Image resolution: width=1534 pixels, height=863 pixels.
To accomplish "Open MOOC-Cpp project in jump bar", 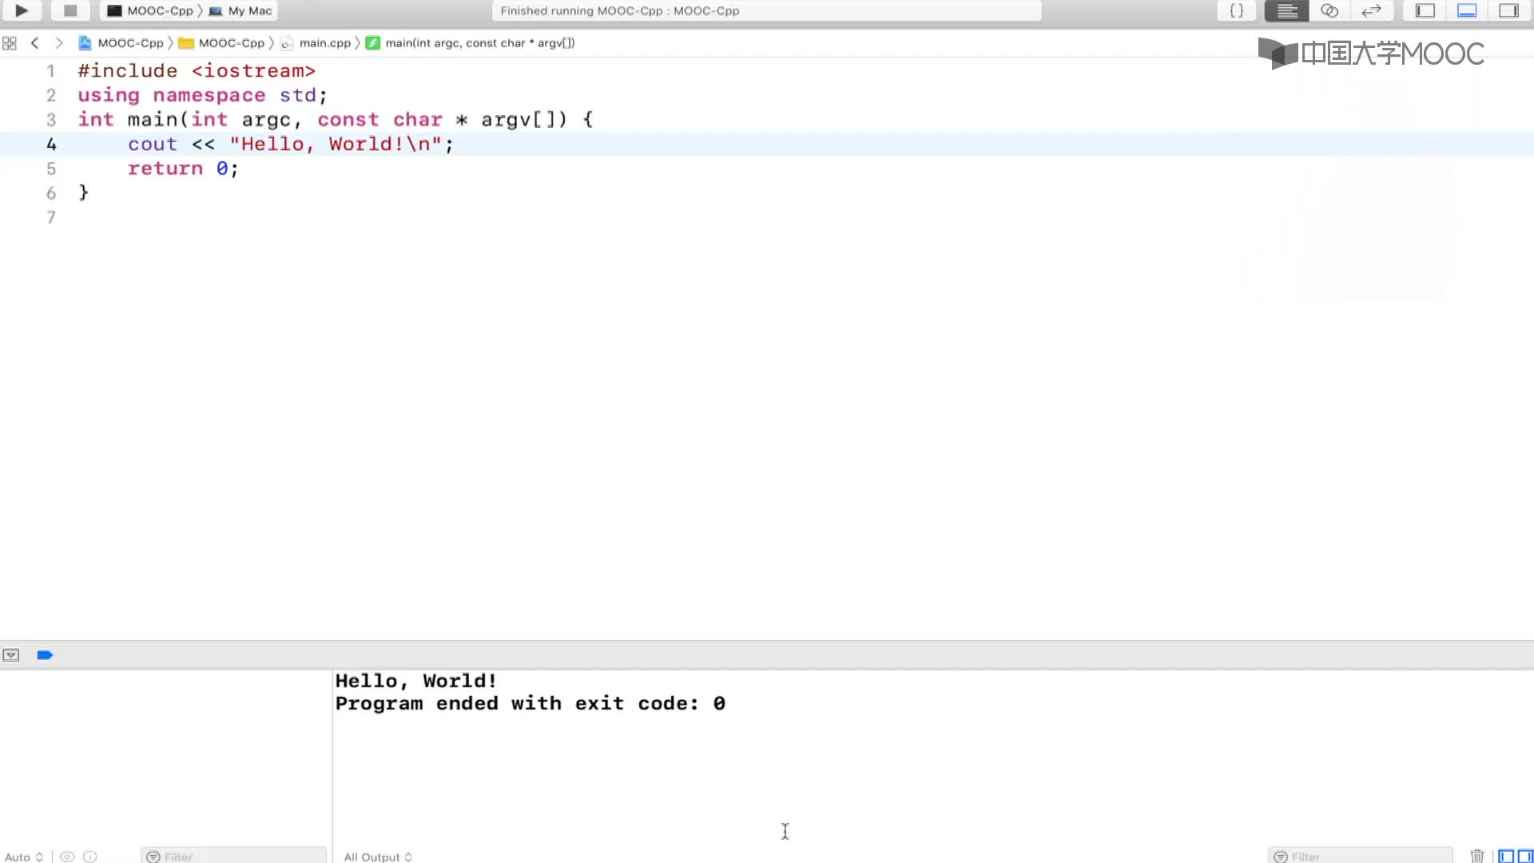I will [x=121, y=43].
